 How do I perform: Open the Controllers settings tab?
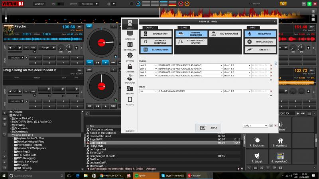[x=130, y=46]
